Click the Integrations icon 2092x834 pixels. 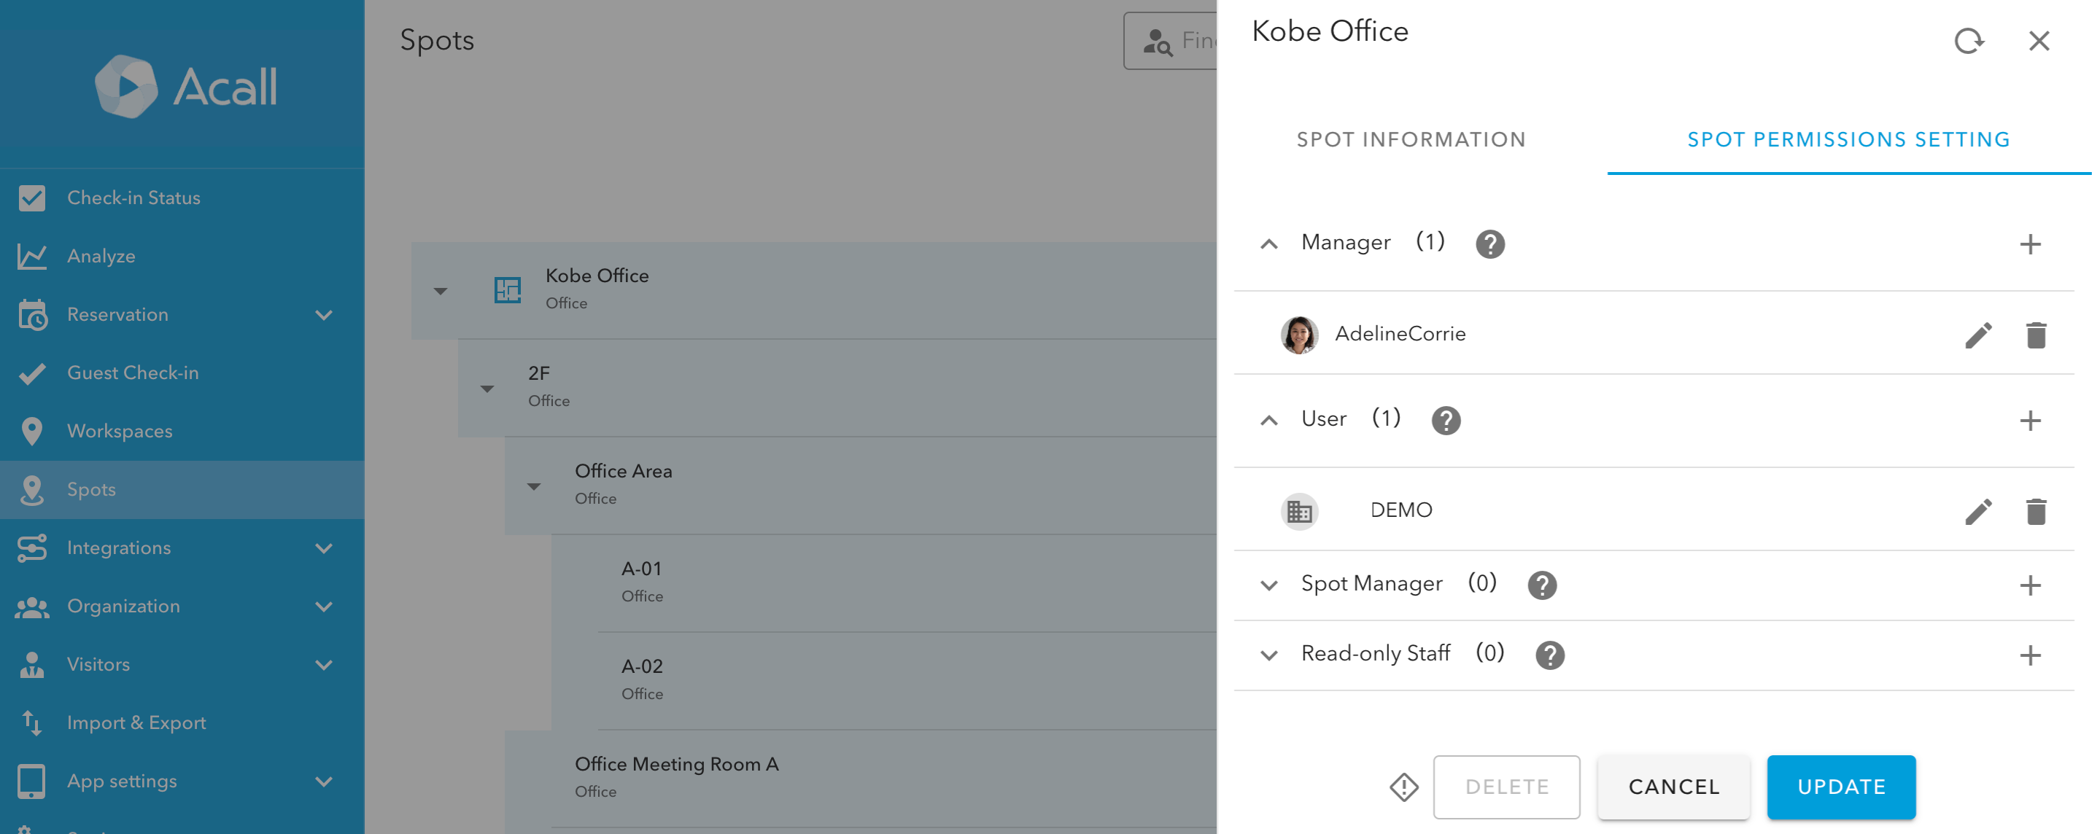pos(31,548)
